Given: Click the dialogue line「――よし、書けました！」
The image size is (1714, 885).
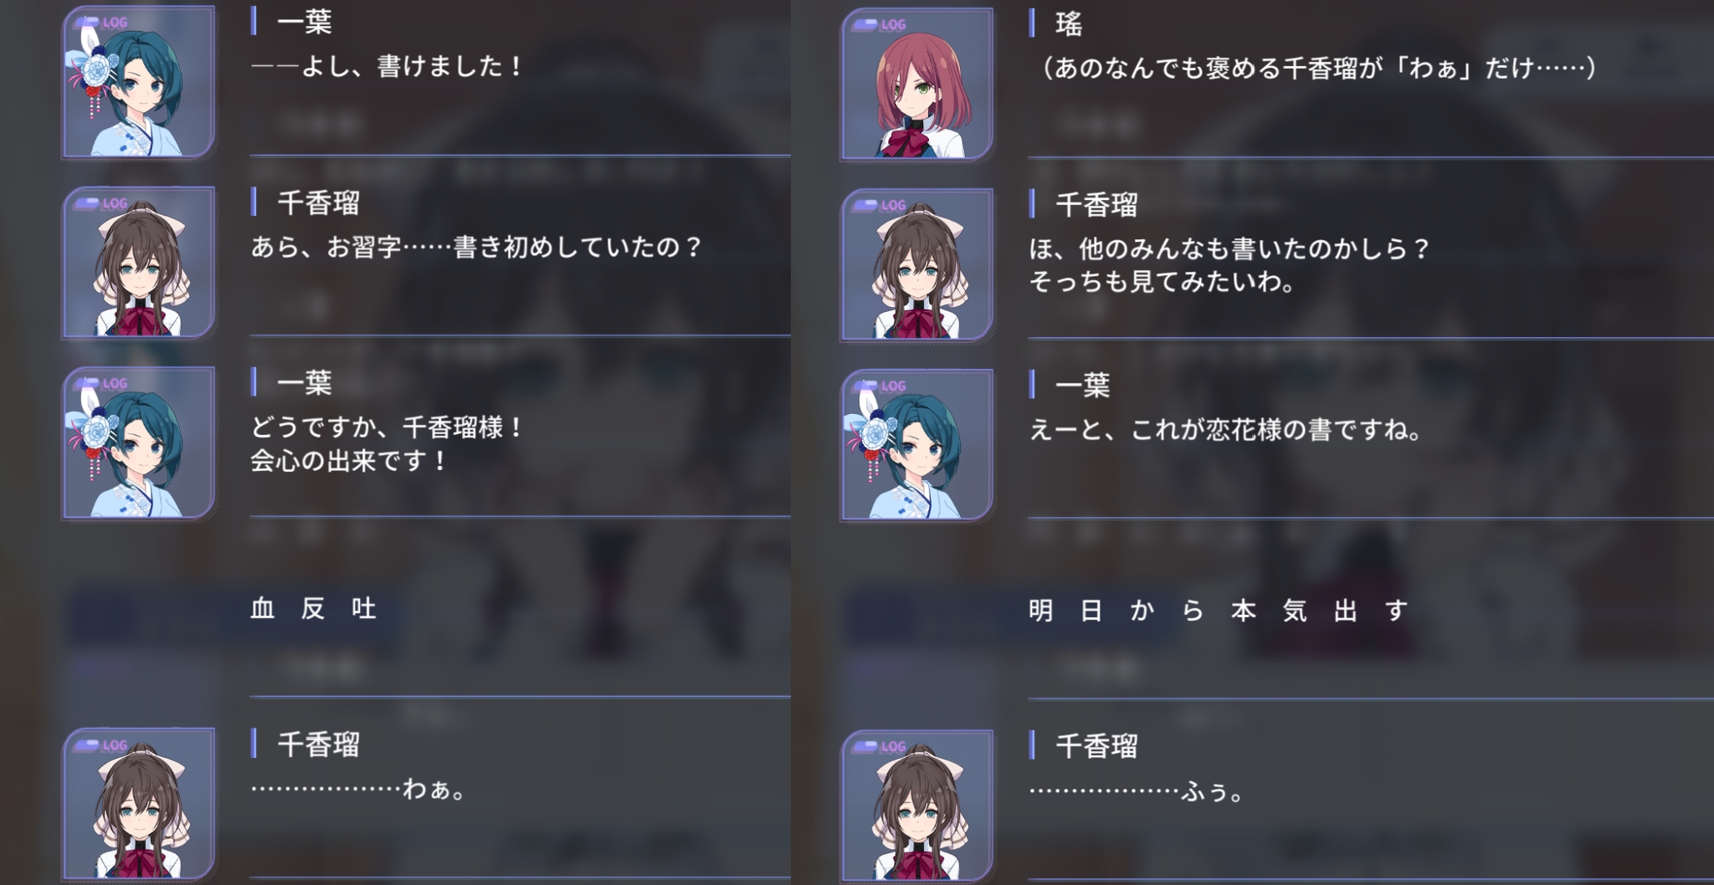Looking at the screenshot, I should click(387, 66).
